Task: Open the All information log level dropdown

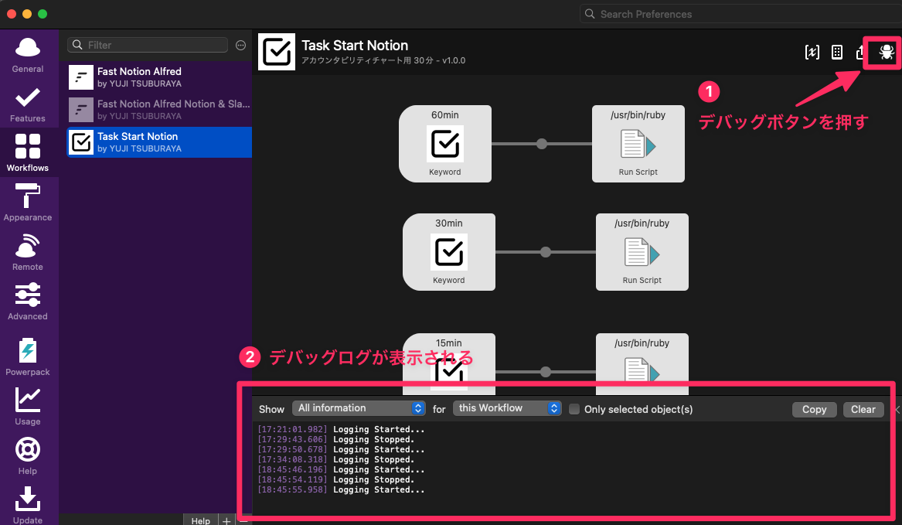Action: (x=359, y=408)
